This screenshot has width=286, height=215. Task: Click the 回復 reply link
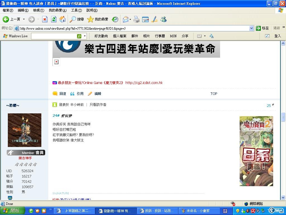coord(63,94)
